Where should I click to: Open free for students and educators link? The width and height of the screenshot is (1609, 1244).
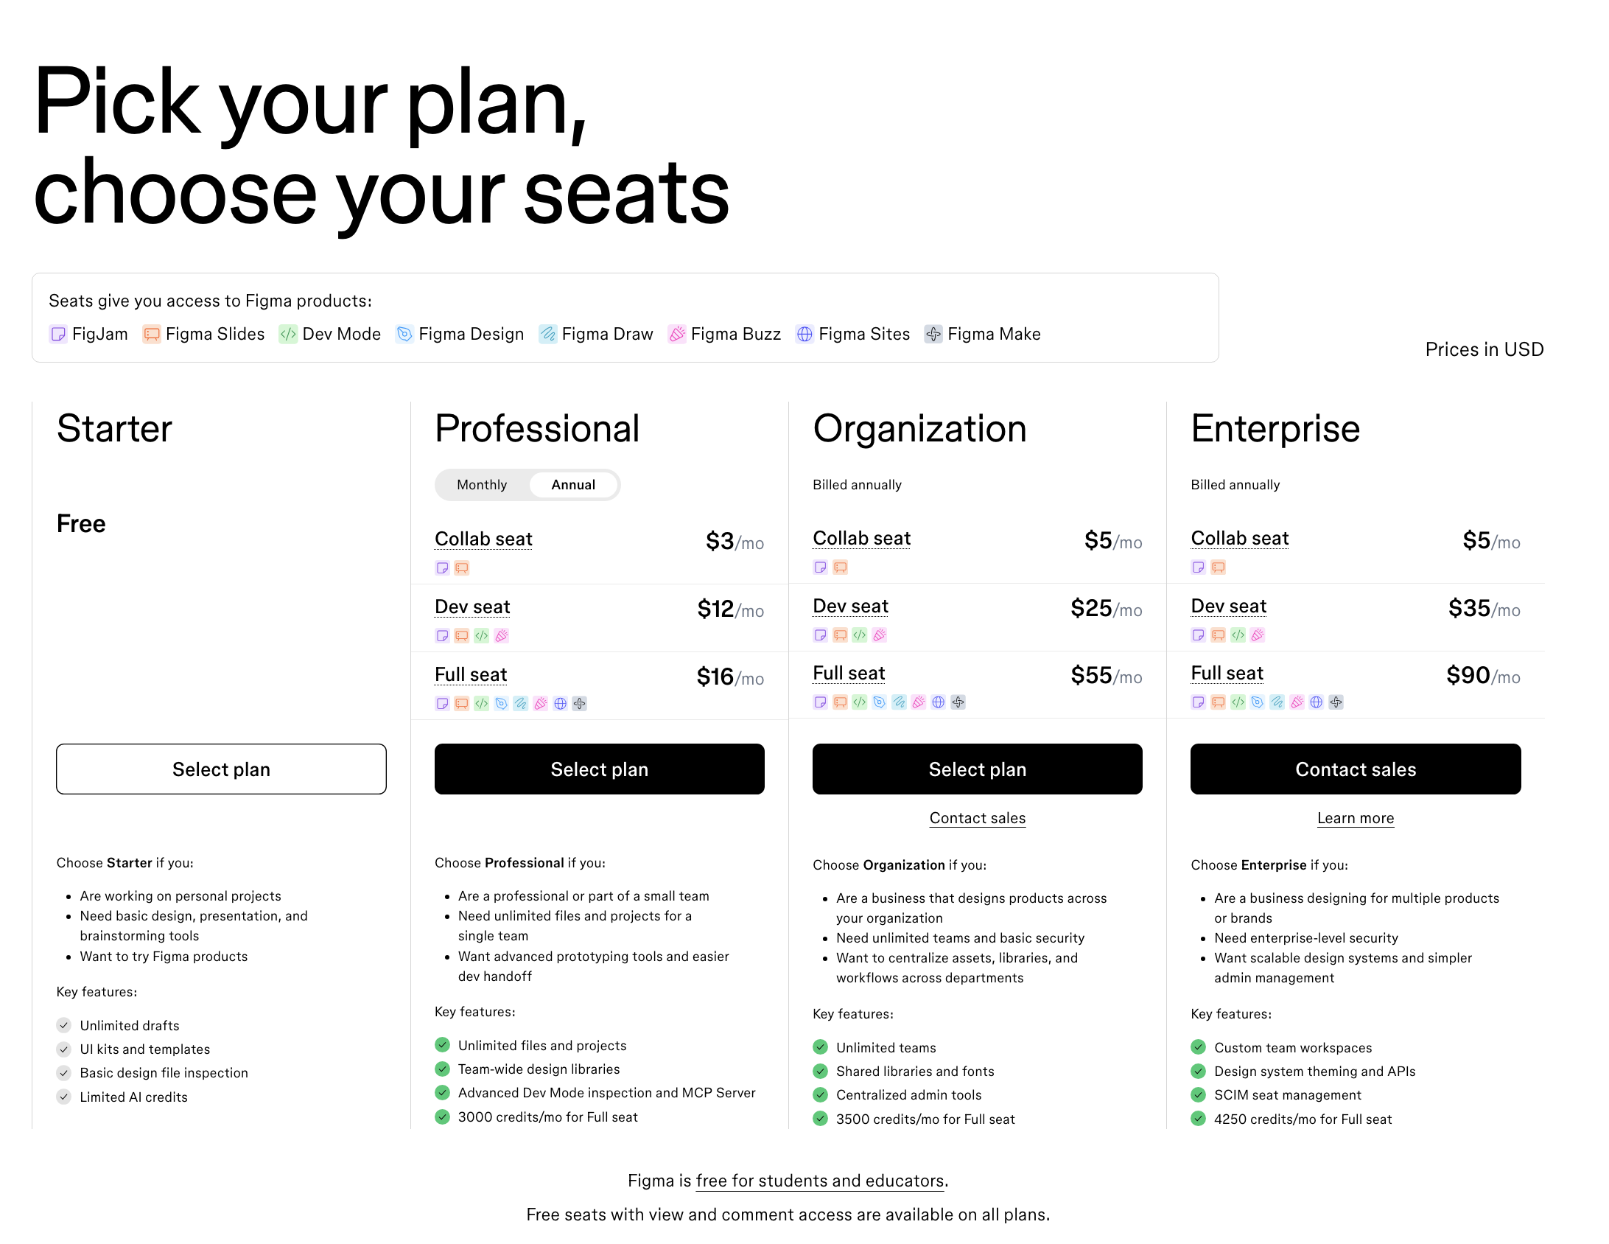(819, 1181)
